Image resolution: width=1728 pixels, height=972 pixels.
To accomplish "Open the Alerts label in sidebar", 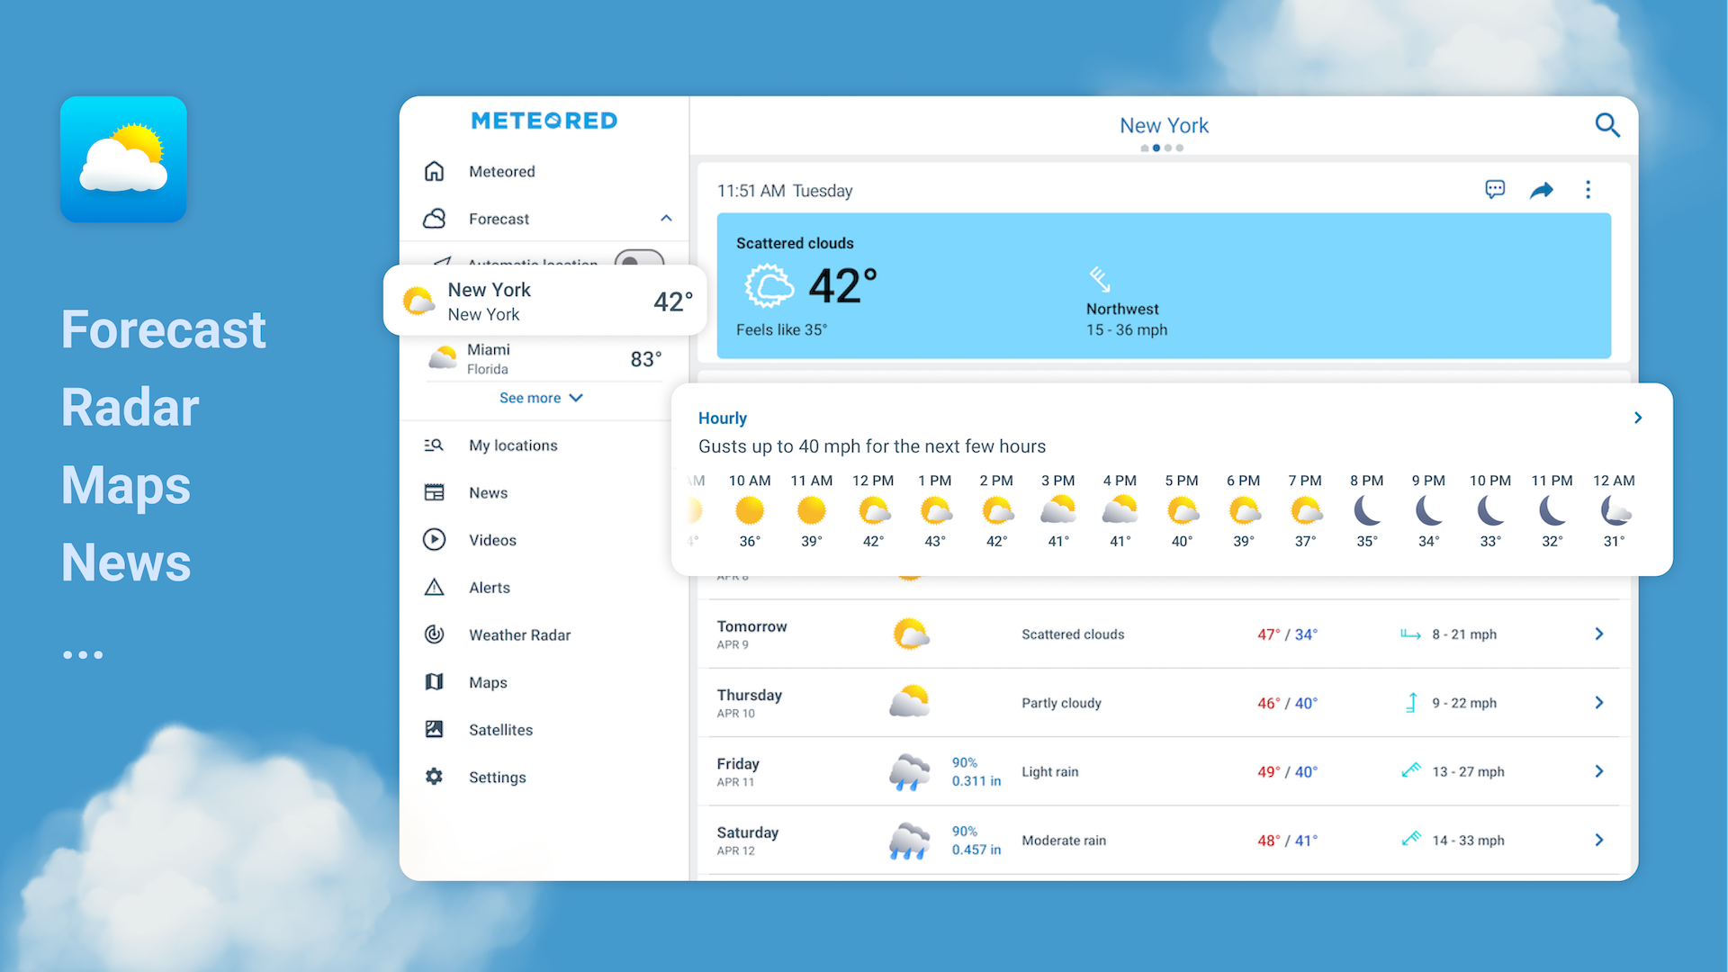I will coord(490,588).
